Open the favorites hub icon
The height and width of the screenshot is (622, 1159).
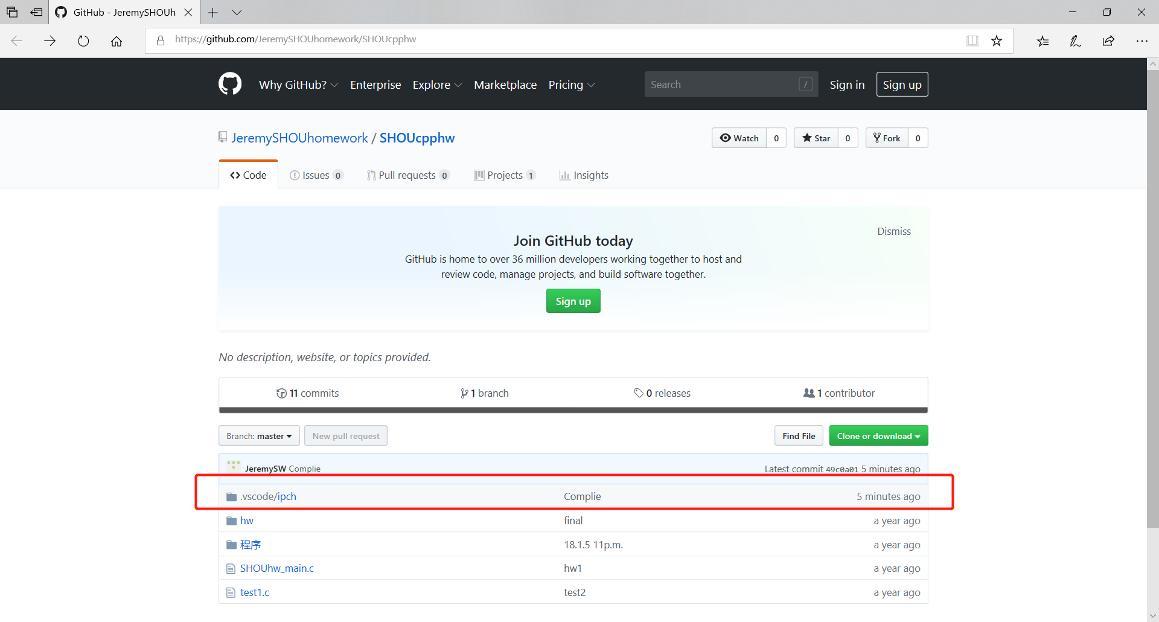tap(1042, 40)
